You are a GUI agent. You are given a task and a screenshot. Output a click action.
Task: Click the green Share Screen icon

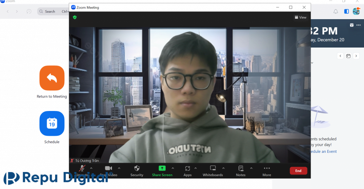tap(162, 168)
